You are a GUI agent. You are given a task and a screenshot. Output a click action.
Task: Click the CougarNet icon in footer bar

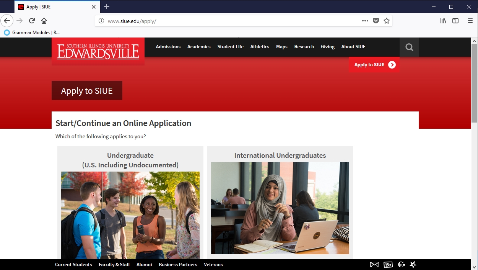[401, 265]
